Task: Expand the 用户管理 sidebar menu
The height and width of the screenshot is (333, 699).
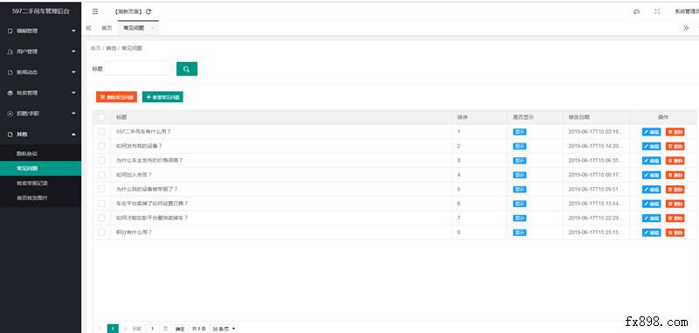Action: click(40, 52)
